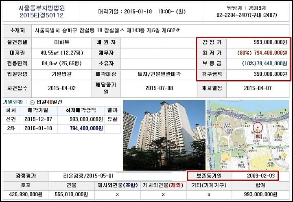Select (10%)79,440,000원 deposit value

(x=264, y=64)
